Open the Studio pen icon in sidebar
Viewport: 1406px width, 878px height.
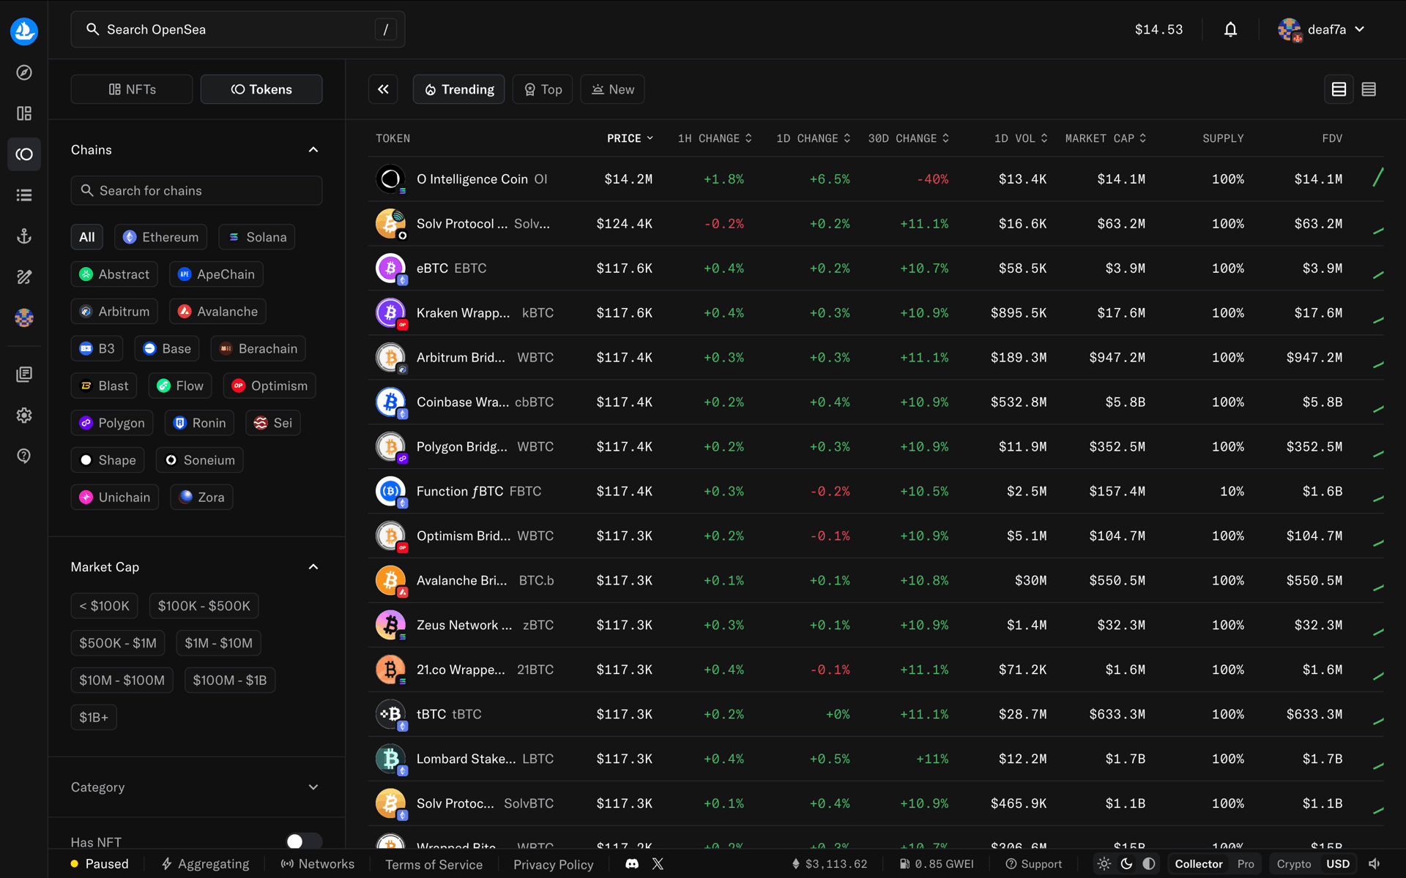coord(24,277)
